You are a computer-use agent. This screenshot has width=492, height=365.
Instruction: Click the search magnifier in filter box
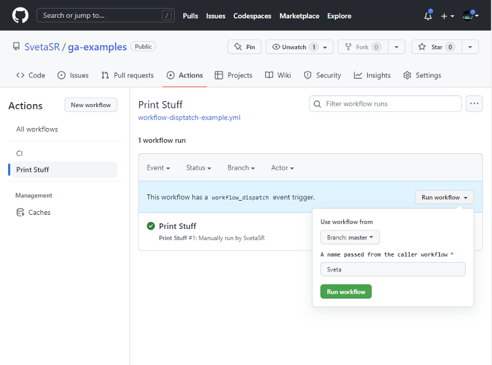pos(317,104)
